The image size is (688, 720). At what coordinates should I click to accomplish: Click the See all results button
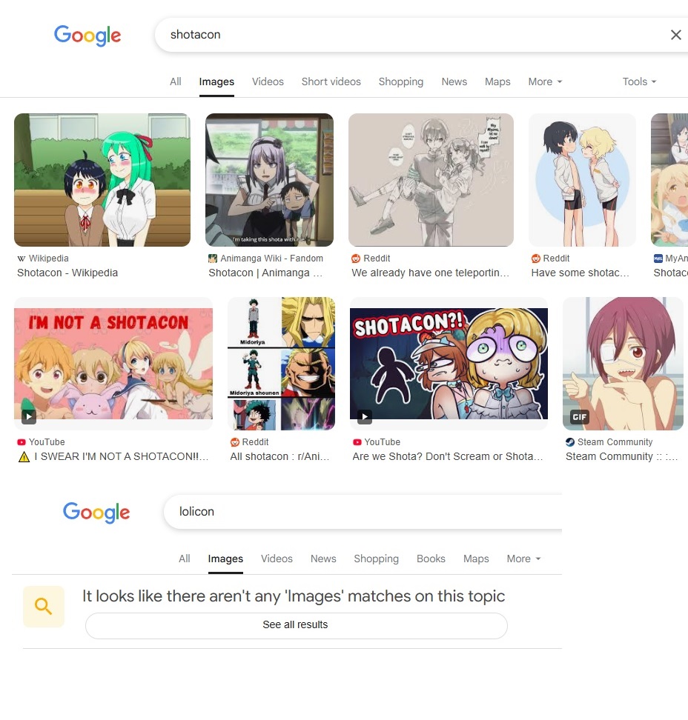click(x=297, y=626)
